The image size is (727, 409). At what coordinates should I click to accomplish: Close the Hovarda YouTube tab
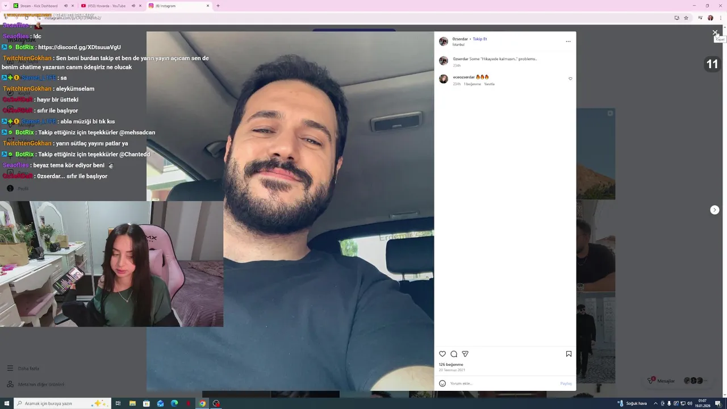(140, 6)
